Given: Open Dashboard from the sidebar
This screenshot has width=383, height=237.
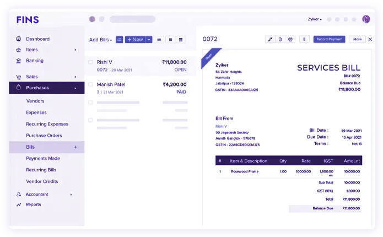Looking at the screenshot, I should [37, 39].
